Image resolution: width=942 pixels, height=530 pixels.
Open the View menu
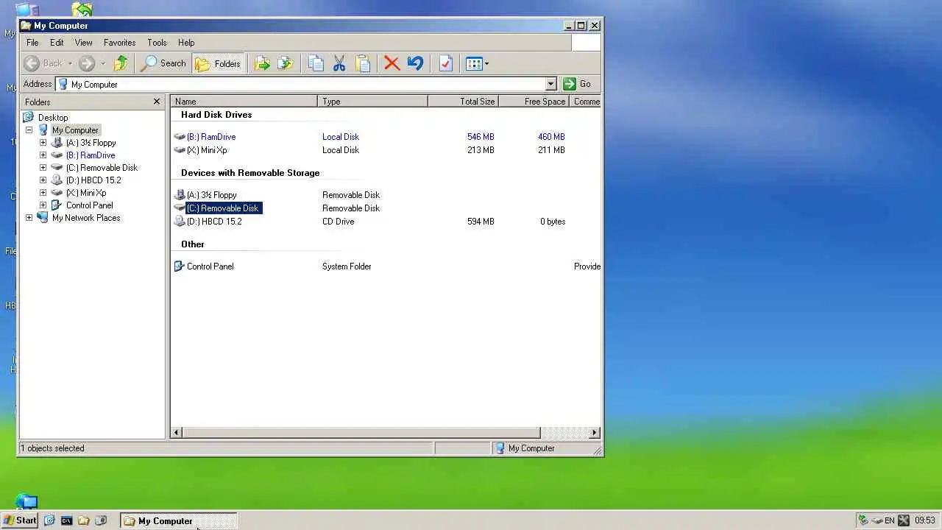coord(83,43)
